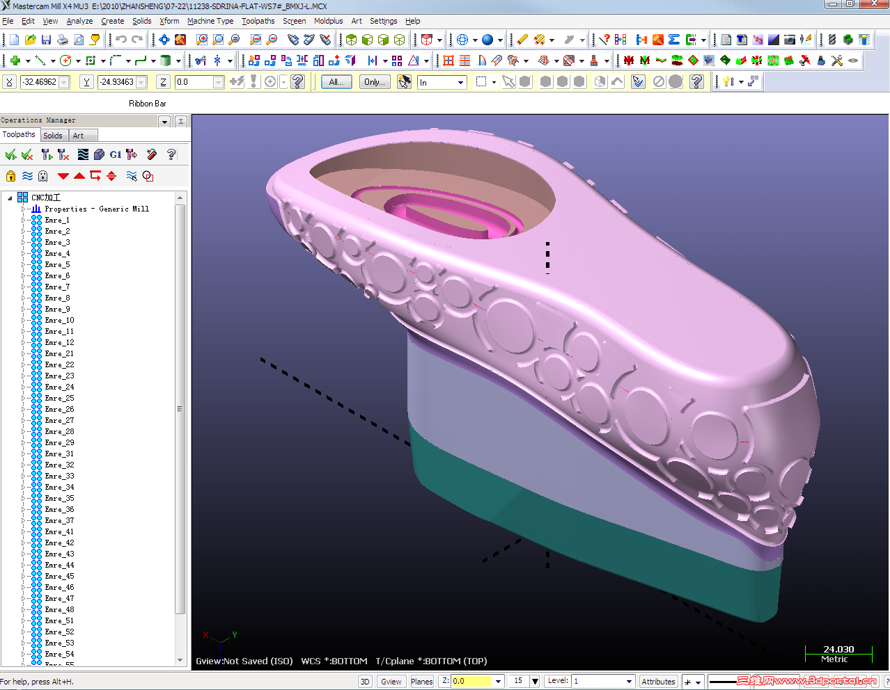Click the All... selection button
The image size is (890, 690).
tap(336, 82)
